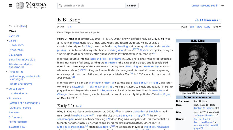Screen dimensions: 233x130
Task: Open the juke joints link
Action: pyautogui.click(x=106, y=90)
